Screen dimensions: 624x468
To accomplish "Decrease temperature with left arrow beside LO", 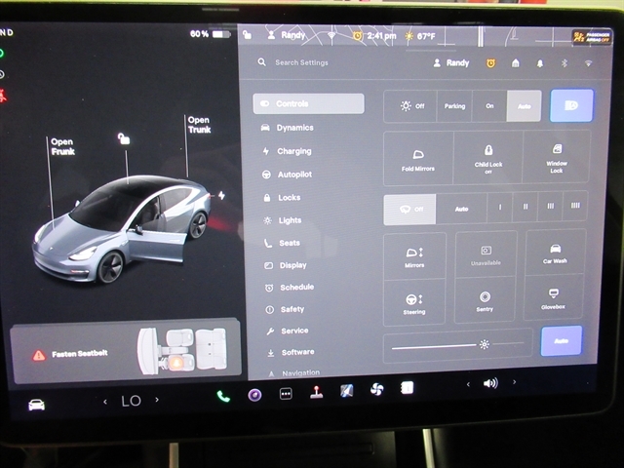I will click(105, 402).
